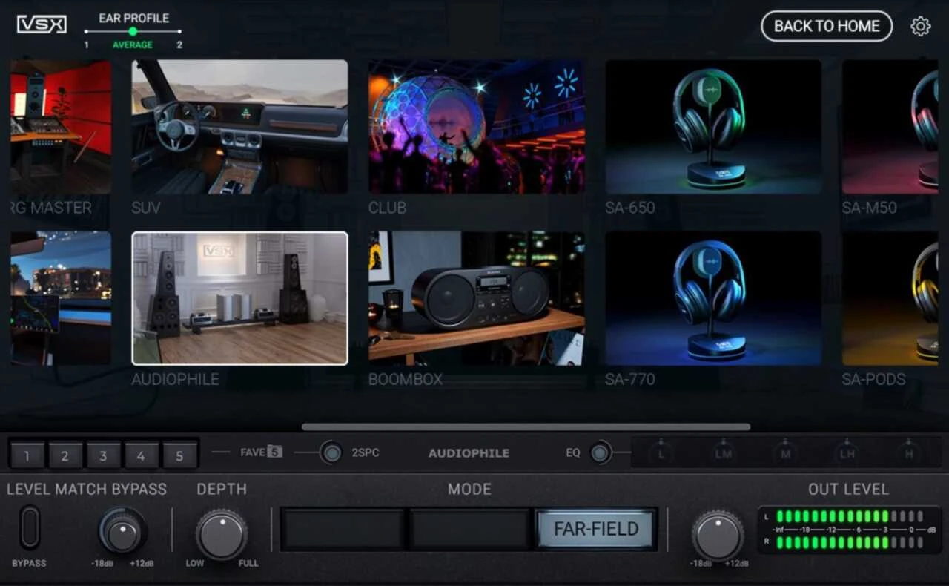Pick the Boombox speaker thumbnail
The image size is (949, 586).
476,298
